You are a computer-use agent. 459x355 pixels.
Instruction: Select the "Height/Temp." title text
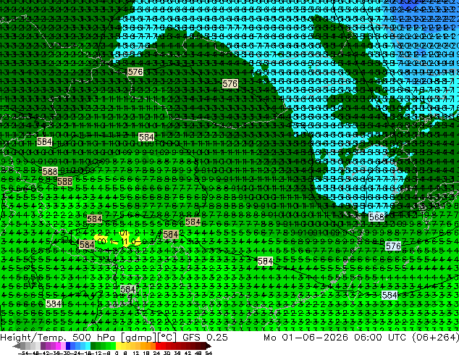(32, 338)
